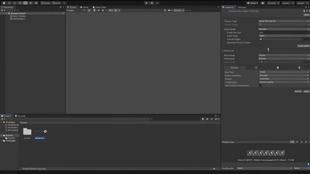Select the Rect tool in toolbar
This screenshot has width=310, height=174.
(x=25, y=3)
